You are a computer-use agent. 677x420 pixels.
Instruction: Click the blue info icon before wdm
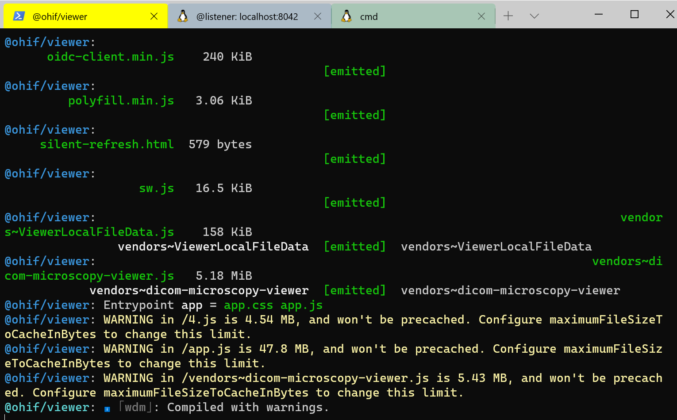point(107,409)
